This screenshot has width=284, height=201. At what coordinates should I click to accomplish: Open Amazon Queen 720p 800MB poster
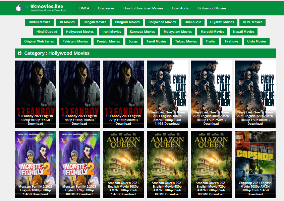(211, 165)
